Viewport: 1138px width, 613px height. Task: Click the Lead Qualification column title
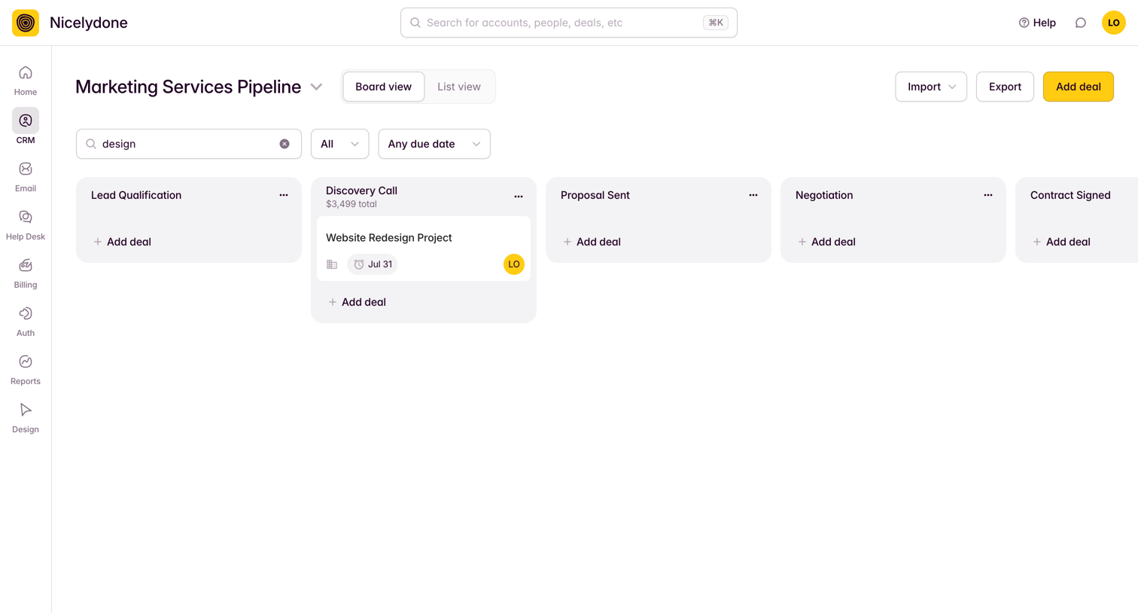(136, 195)
